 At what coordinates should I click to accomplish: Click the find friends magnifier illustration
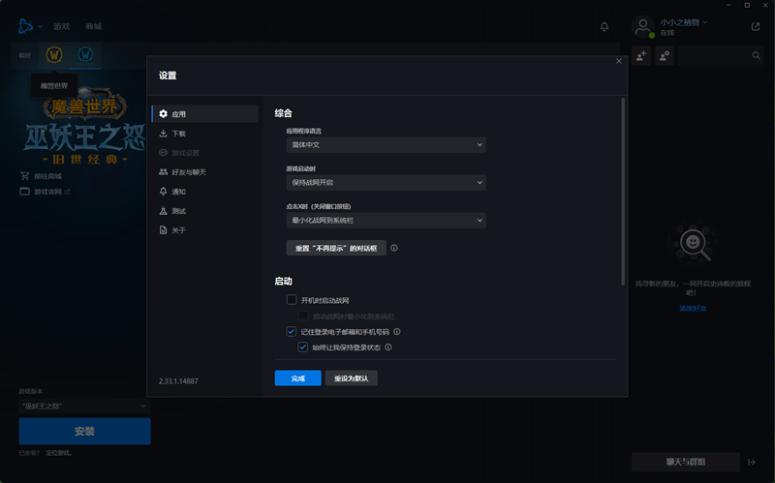693,243
